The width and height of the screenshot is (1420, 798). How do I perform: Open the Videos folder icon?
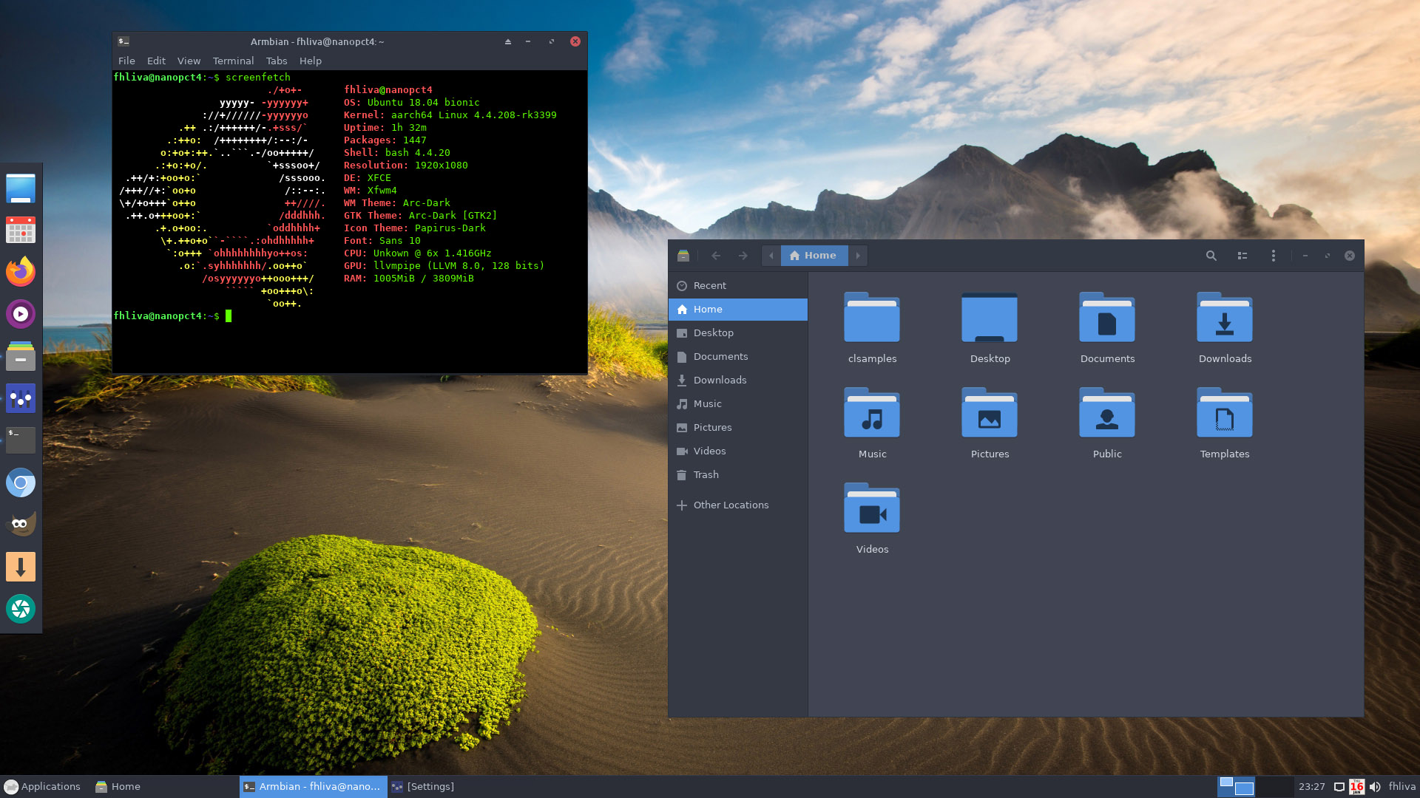pyautogui.click(x=872, y=508)
